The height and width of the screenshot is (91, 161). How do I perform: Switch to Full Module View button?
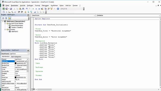click(x=34, y=89)
